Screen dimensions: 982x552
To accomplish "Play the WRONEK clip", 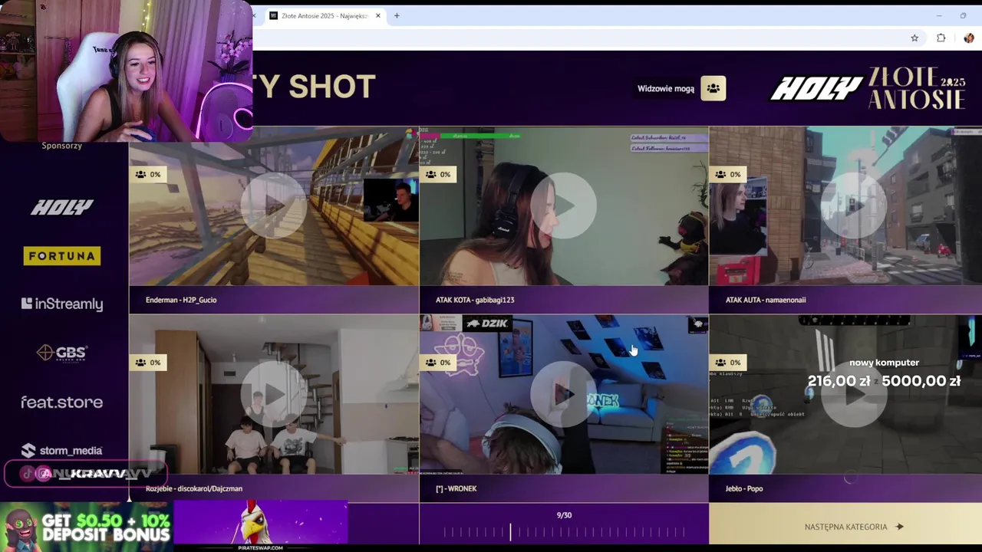I will coord(564,394).
